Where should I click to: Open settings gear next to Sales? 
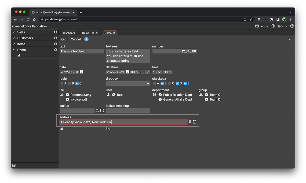[x=56, y=32]
